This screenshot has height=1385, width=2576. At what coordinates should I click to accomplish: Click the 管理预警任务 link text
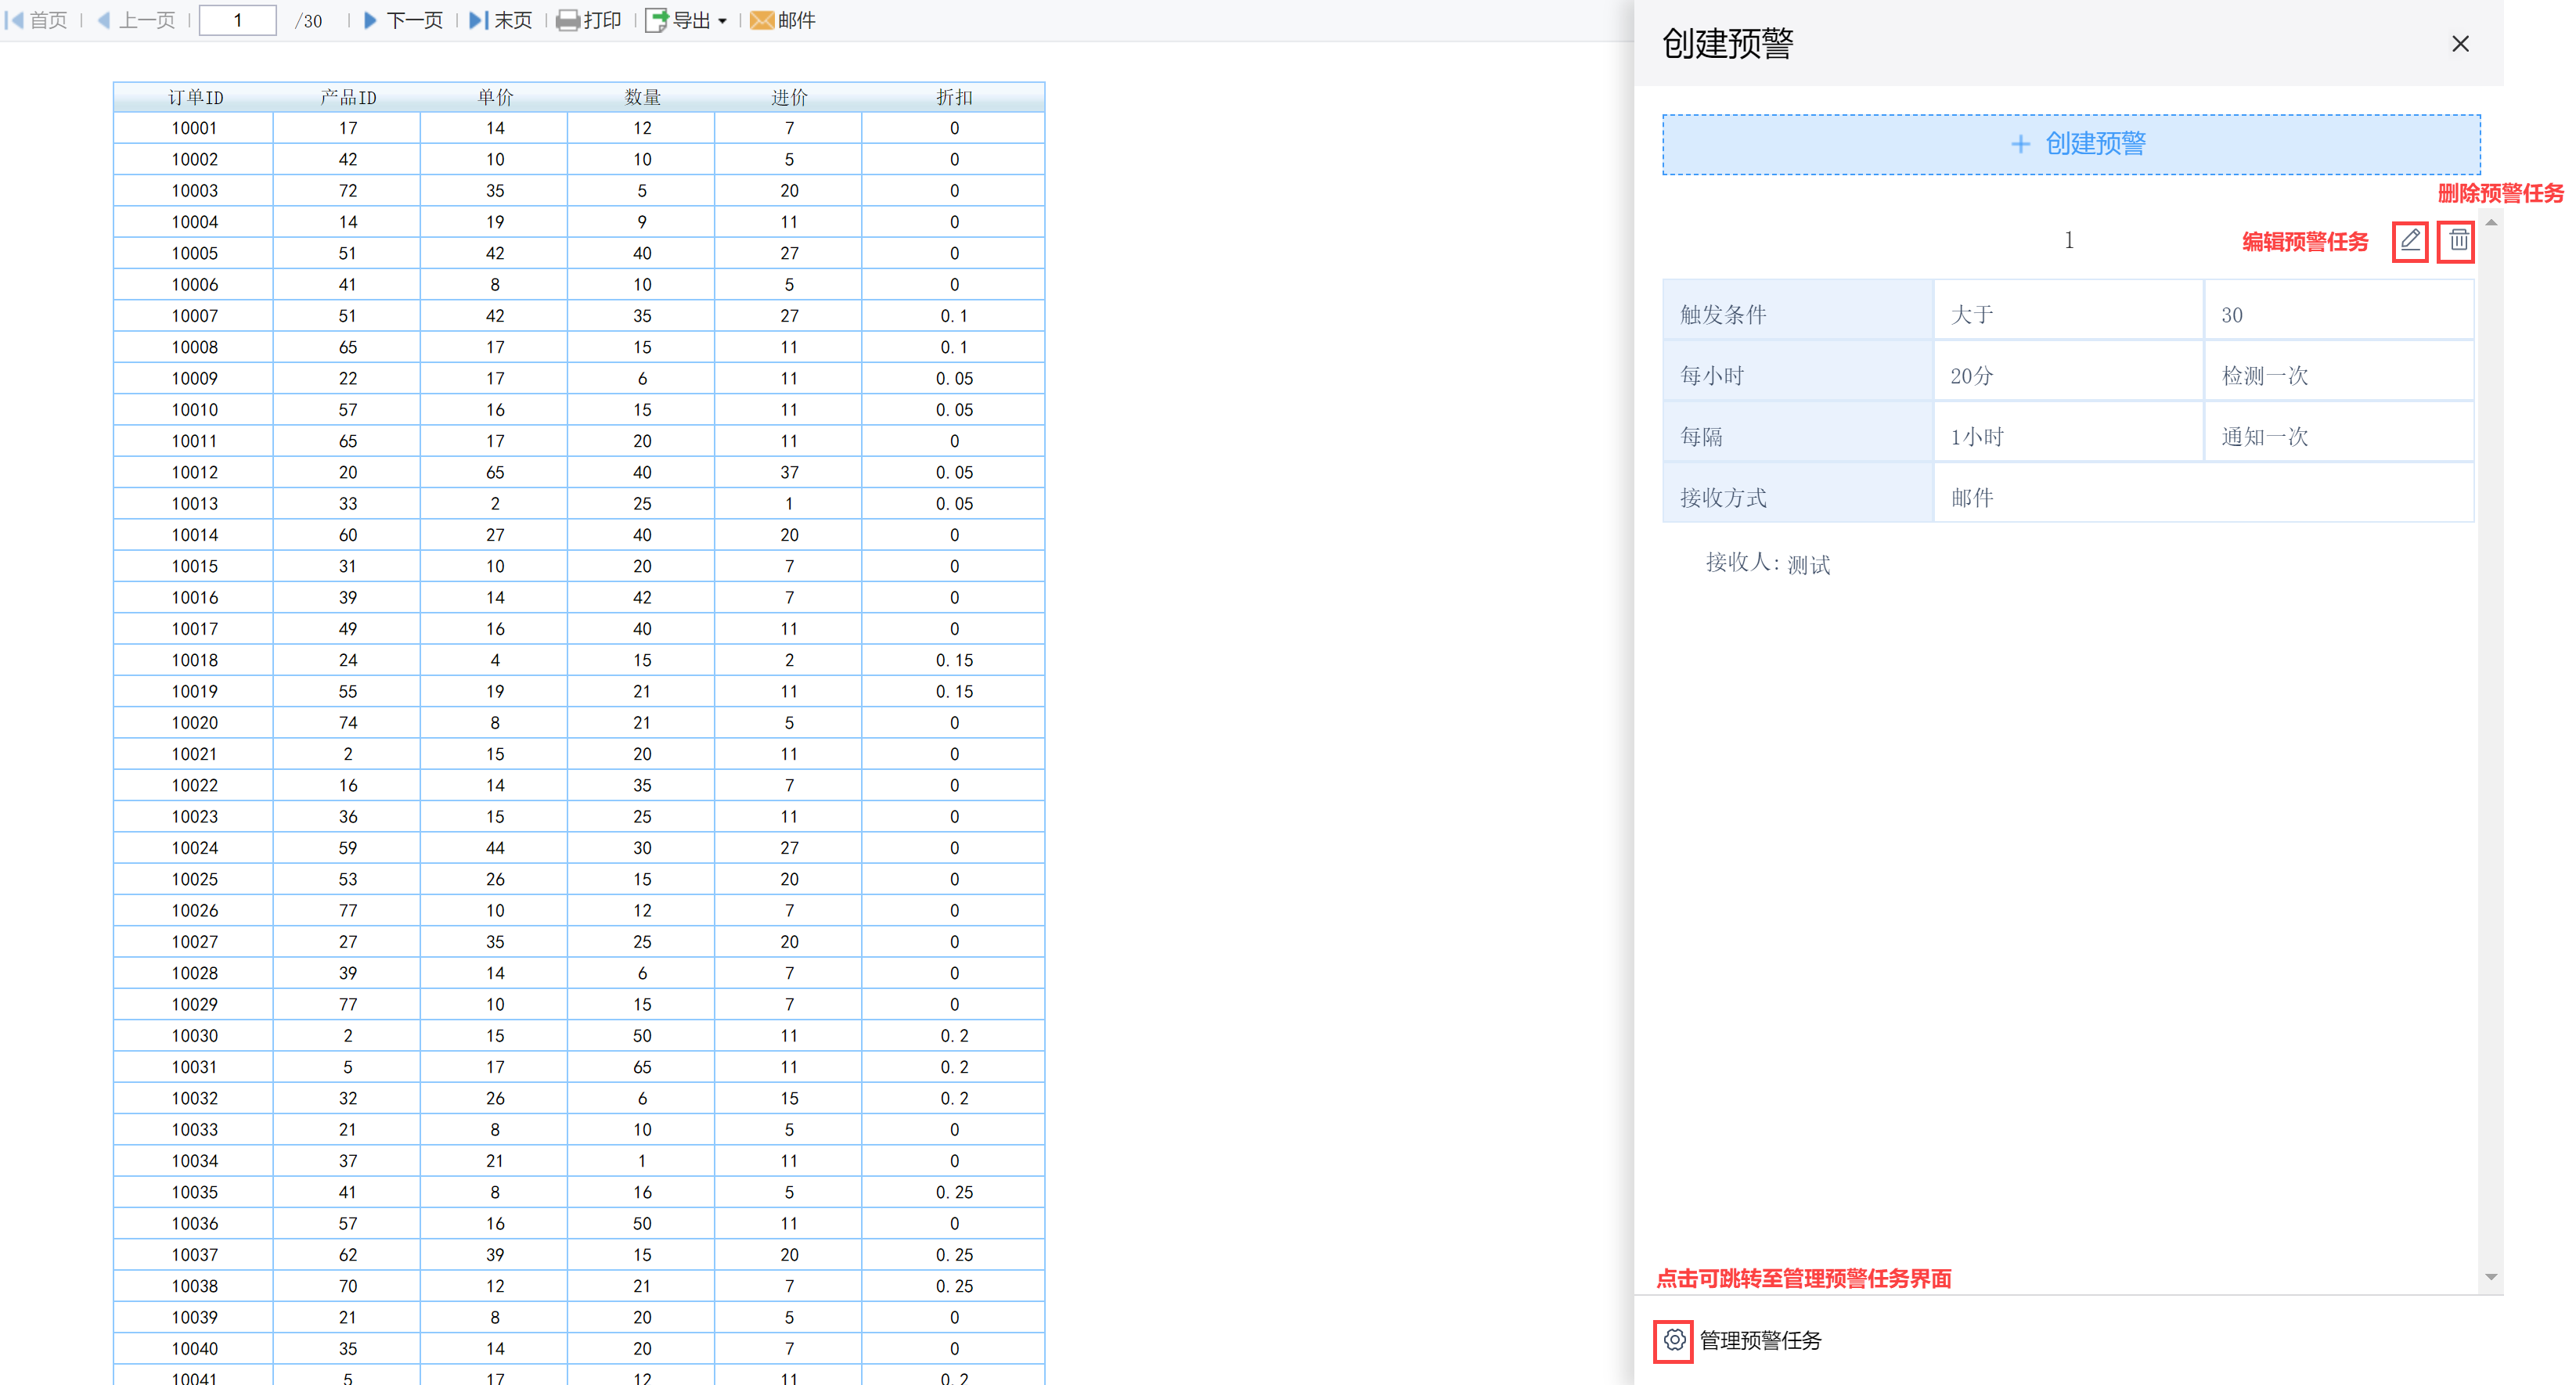(x=1760, y=1340)
